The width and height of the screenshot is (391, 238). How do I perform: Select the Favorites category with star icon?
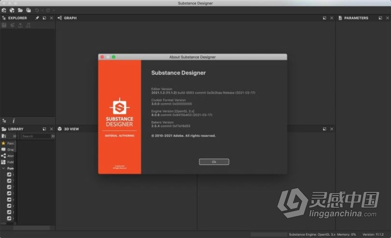[x=8, y=143]
